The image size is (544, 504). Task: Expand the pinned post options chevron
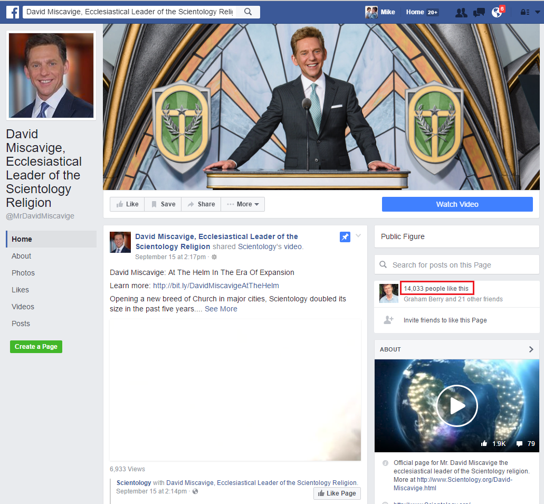(x=358, y=236)
